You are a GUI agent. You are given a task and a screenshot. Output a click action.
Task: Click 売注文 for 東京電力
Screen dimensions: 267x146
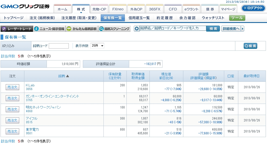tap(12, 131)
